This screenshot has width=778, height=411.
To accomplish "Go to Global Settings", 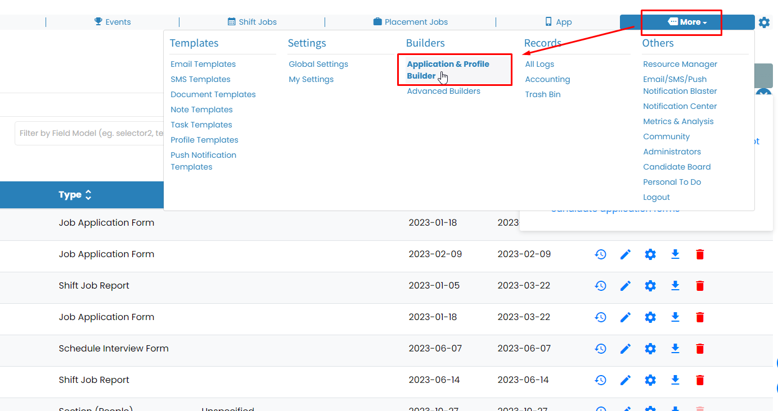I will [318, 64].
